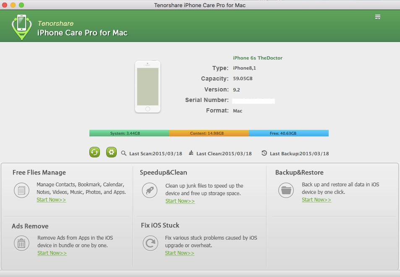Start Now under Speedup&Clean
400x277 pixels.
click(x=180, y=201)
